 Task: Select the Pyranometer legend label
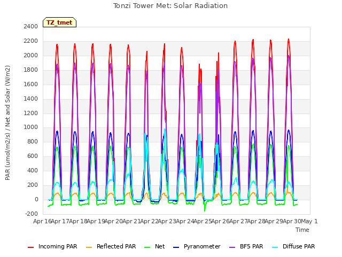(202, 246)
